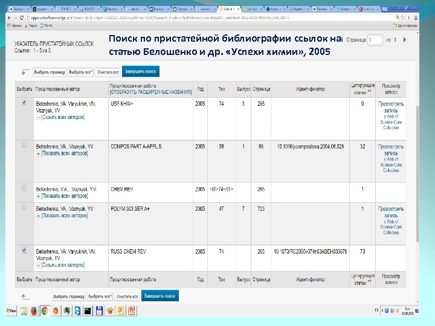Click top Очистить все button
Viewport: 435px width, 326px height.
(108, 72)
